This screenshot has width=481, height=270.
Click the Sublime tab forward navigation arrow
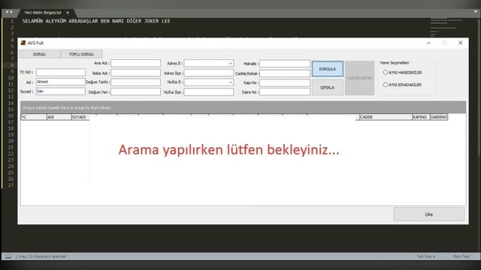click(x=11, y=12)
